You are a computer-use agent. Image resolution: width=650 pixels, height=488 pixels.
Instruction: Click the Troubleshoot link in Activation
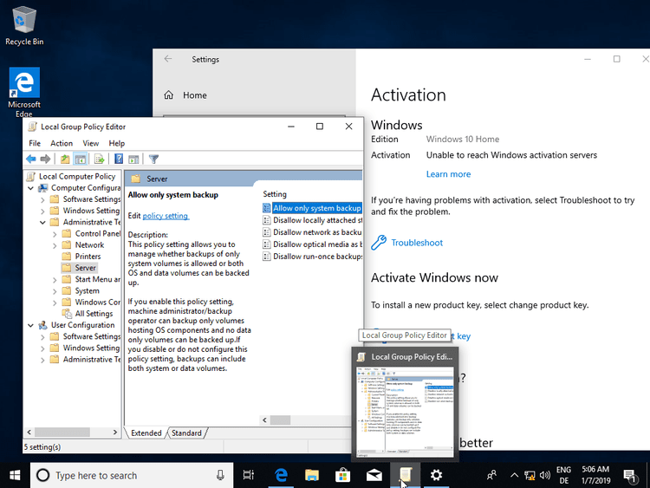416,243
